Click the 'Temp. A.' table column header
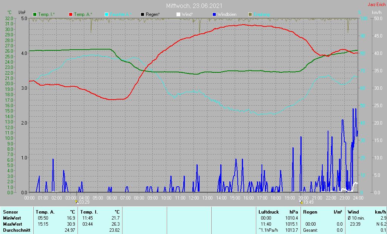This screenshot has width=387, height=234. click(x=45, y=212)
